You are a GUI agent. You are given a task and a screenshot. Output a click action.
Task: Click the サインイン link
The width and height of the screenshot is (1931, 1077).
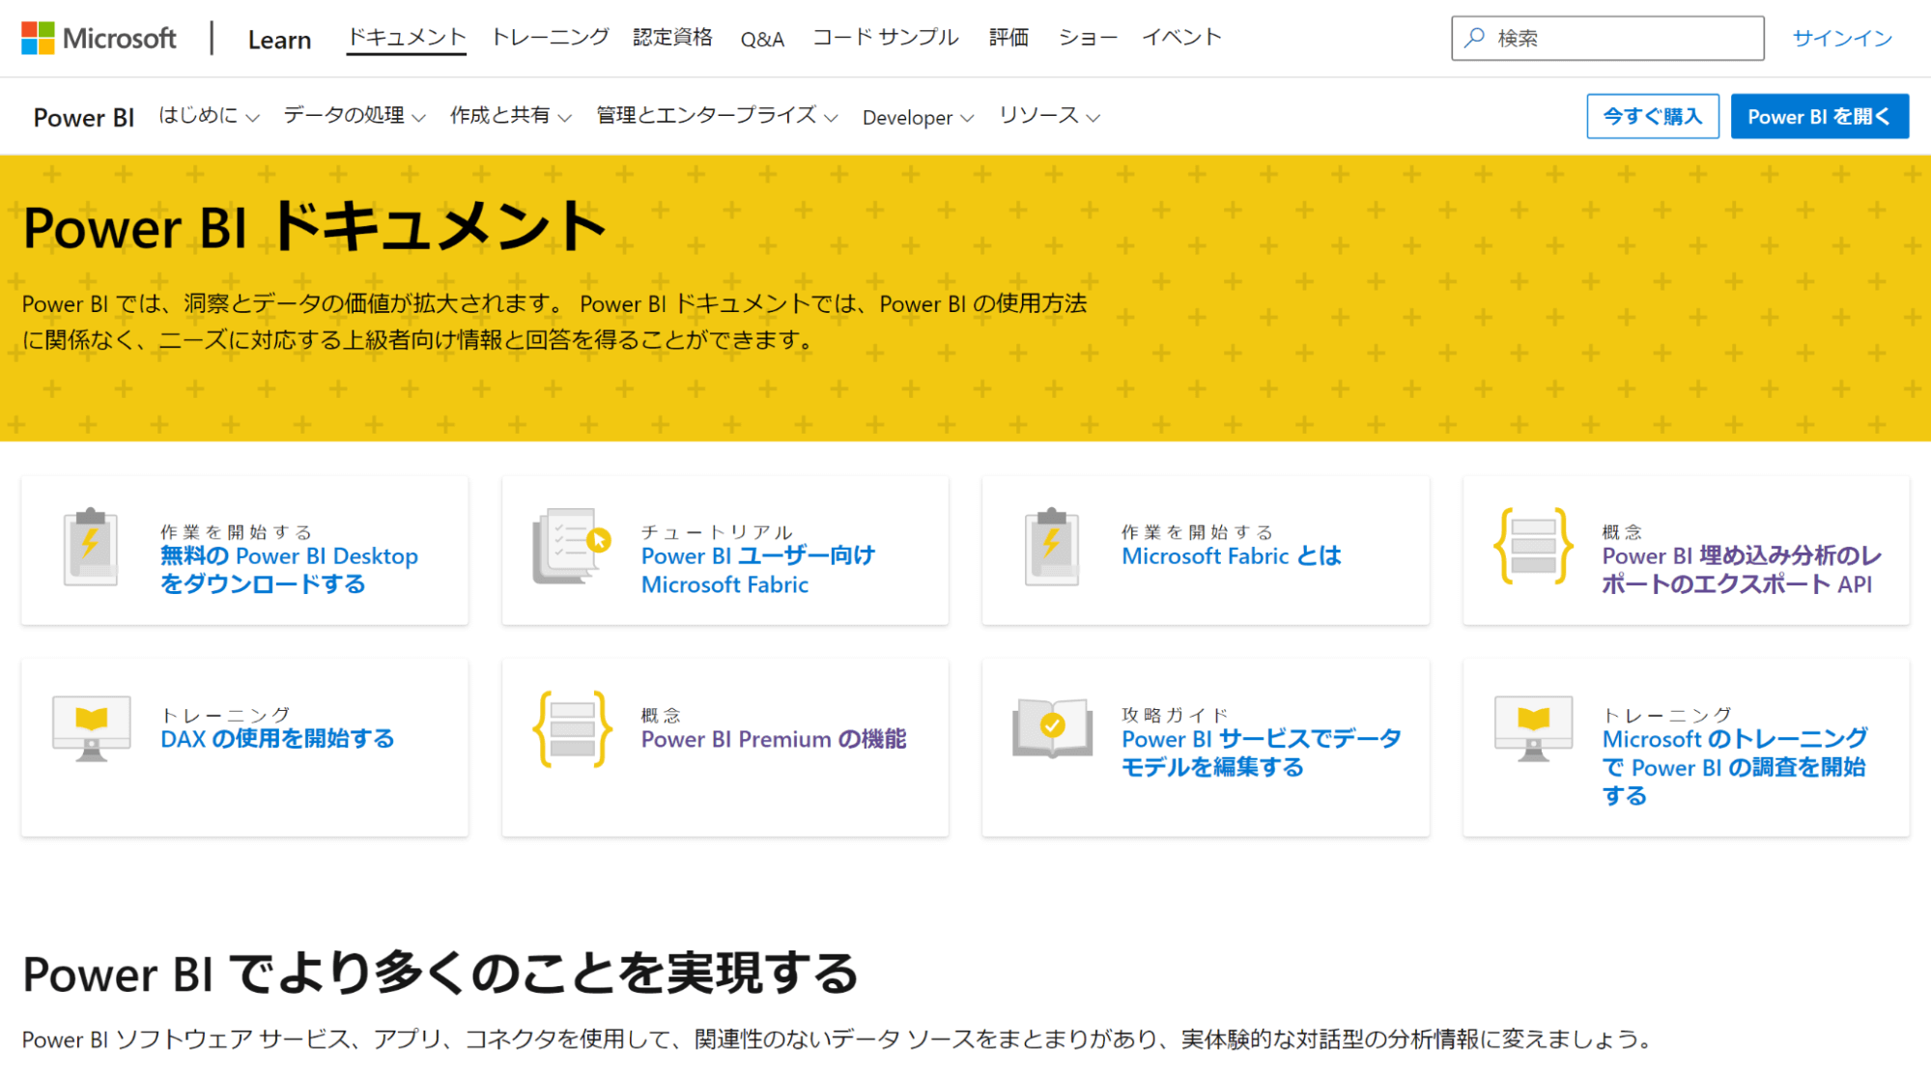pos(1842,38)
